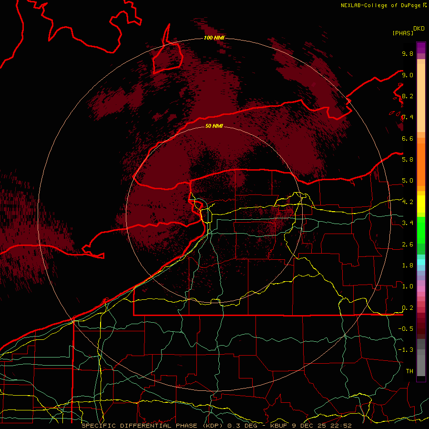Pick the bright yellow segment of the color bar
Image resolution: width=429 pixels, height=429 pixels.
(x=421, y=204)
